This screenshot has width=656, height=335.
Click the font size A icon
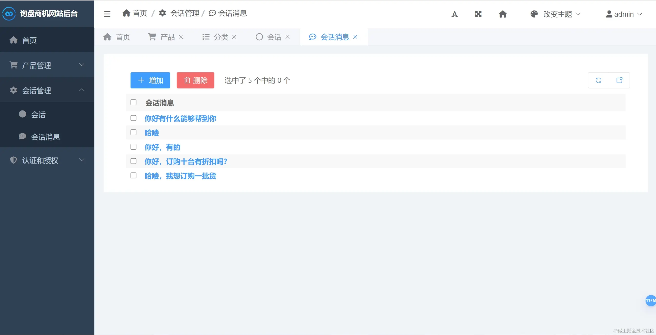pos(454,14)
